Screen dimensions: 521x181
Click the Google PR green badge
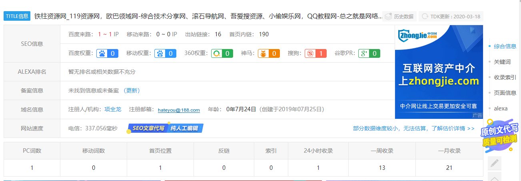pos(369,53)
